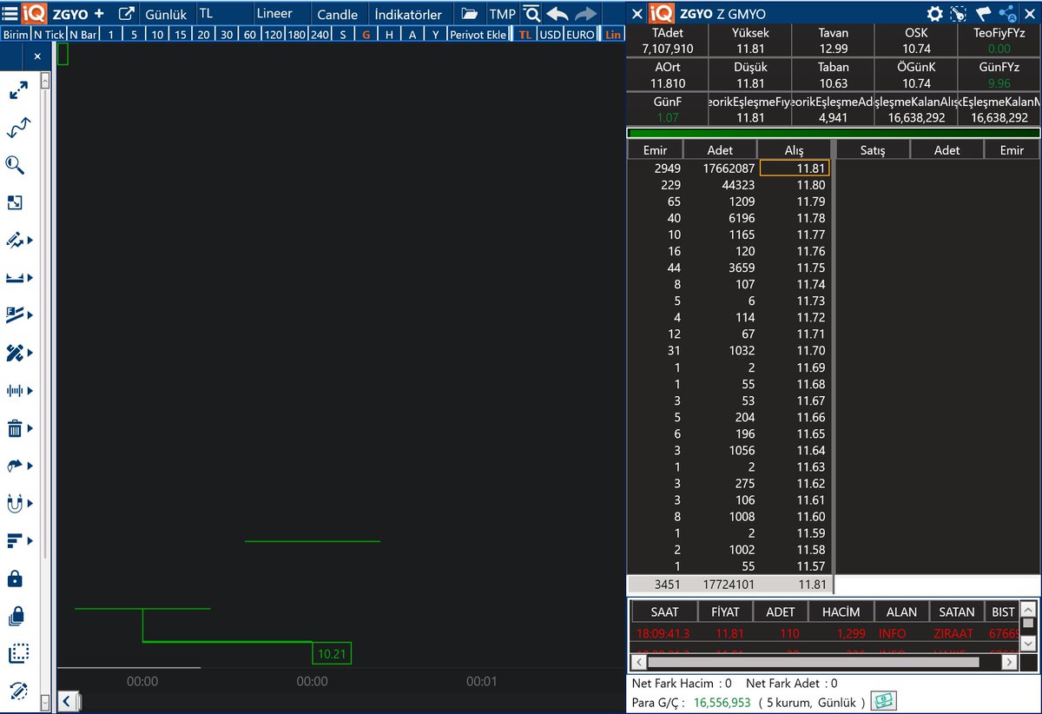Open the Candle chart type dropdown
The width and height of the screenshot is (1042, 714).
pos(337,14)
